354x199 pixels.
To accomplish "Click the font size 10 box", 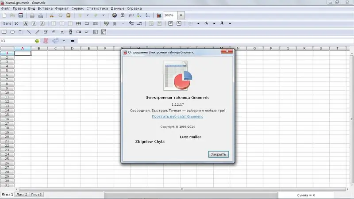I will 16,23.
